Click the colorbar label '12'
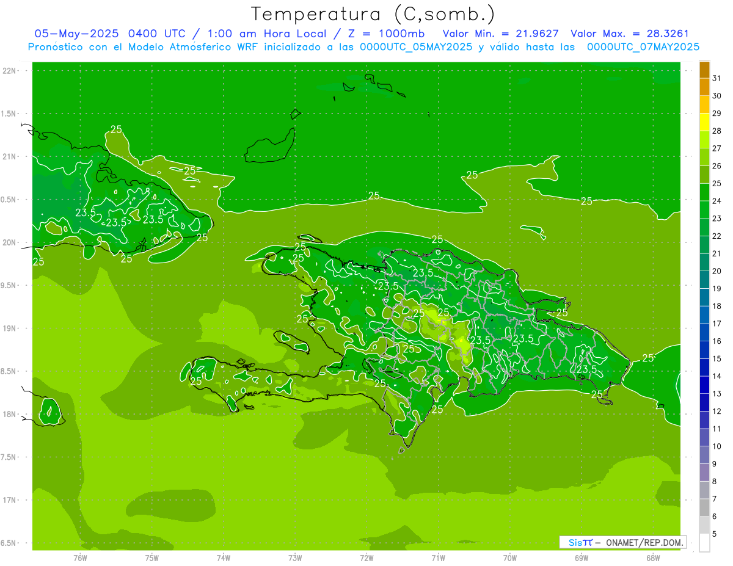 pos(717,411)
